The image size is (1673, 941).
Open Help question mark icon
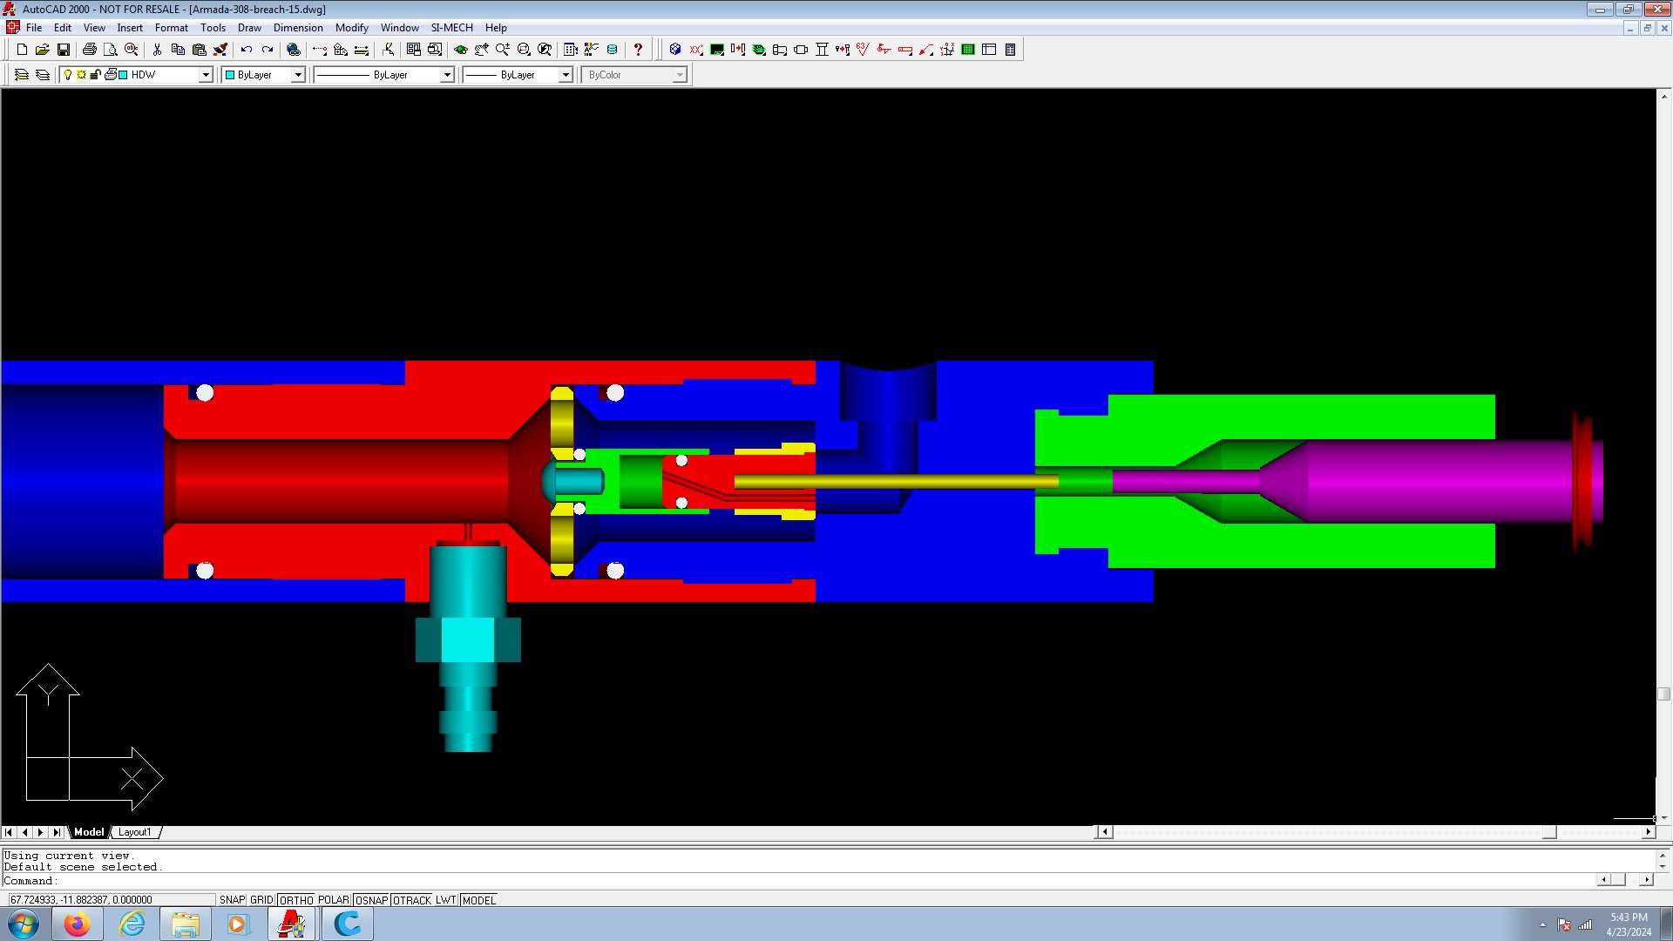[x=638, y=50]
